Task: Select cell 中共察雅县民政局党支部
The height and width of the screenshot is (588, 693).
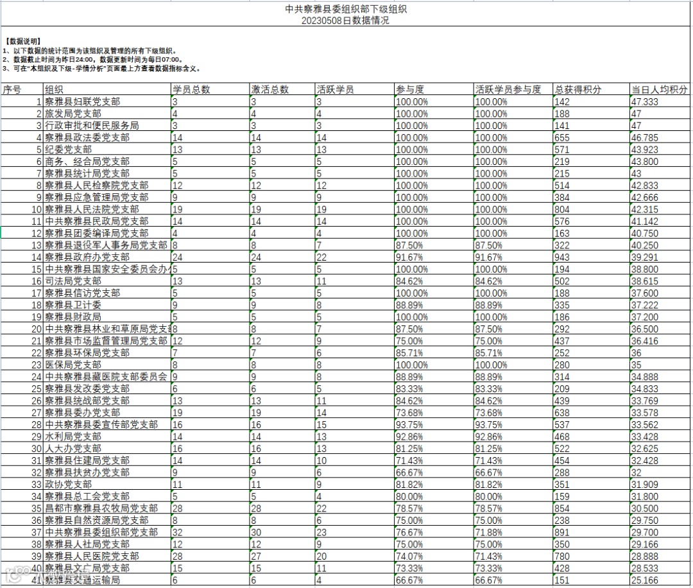Action: pyautogui.click(x=107, y=221)
